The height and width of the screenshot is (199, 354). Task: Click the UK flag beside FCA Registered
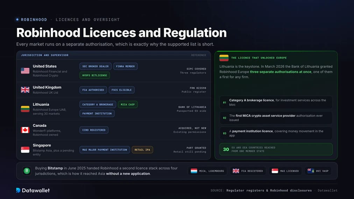[x=236, y=171]
